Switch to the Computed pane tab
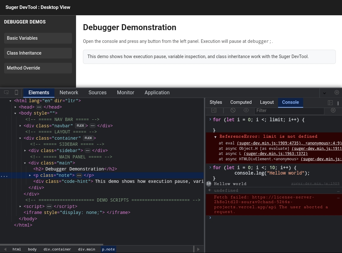 pos(241,102)
